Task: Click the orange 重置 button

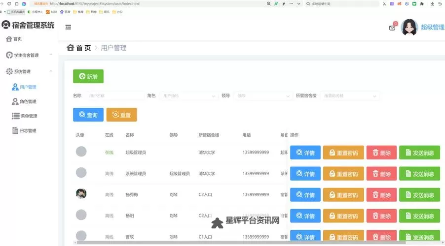Action: (x=121, y=115)
